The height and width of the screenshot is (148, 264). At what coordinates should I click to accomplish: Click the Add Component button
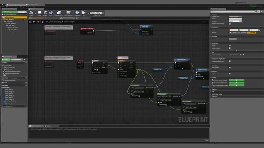pos(9,12)
